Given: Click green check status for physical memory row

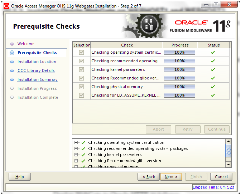Looking at the screenshot, I should 213,87.
